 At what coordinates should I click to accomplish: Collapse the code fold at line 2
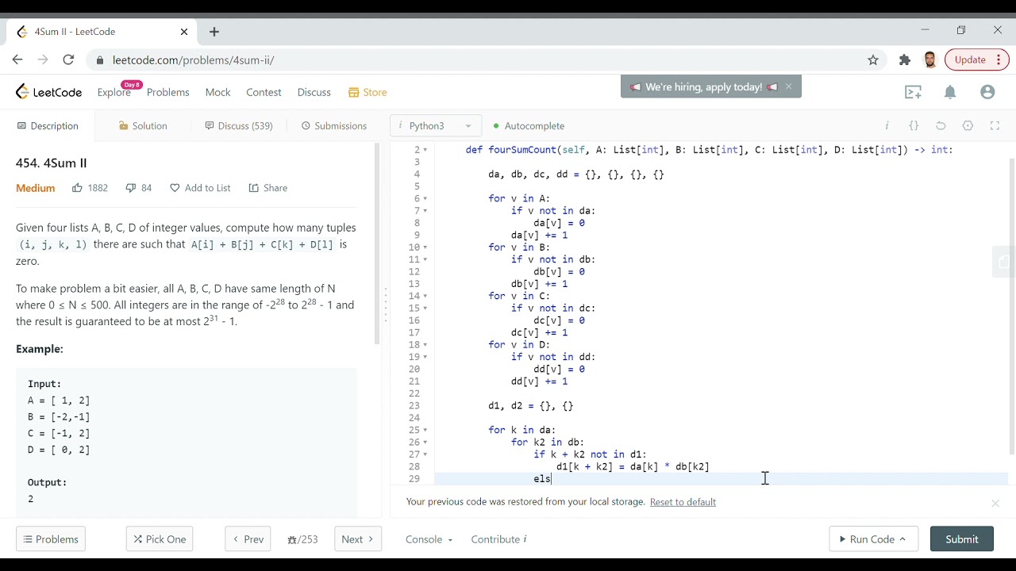click(x=425, y=150)
